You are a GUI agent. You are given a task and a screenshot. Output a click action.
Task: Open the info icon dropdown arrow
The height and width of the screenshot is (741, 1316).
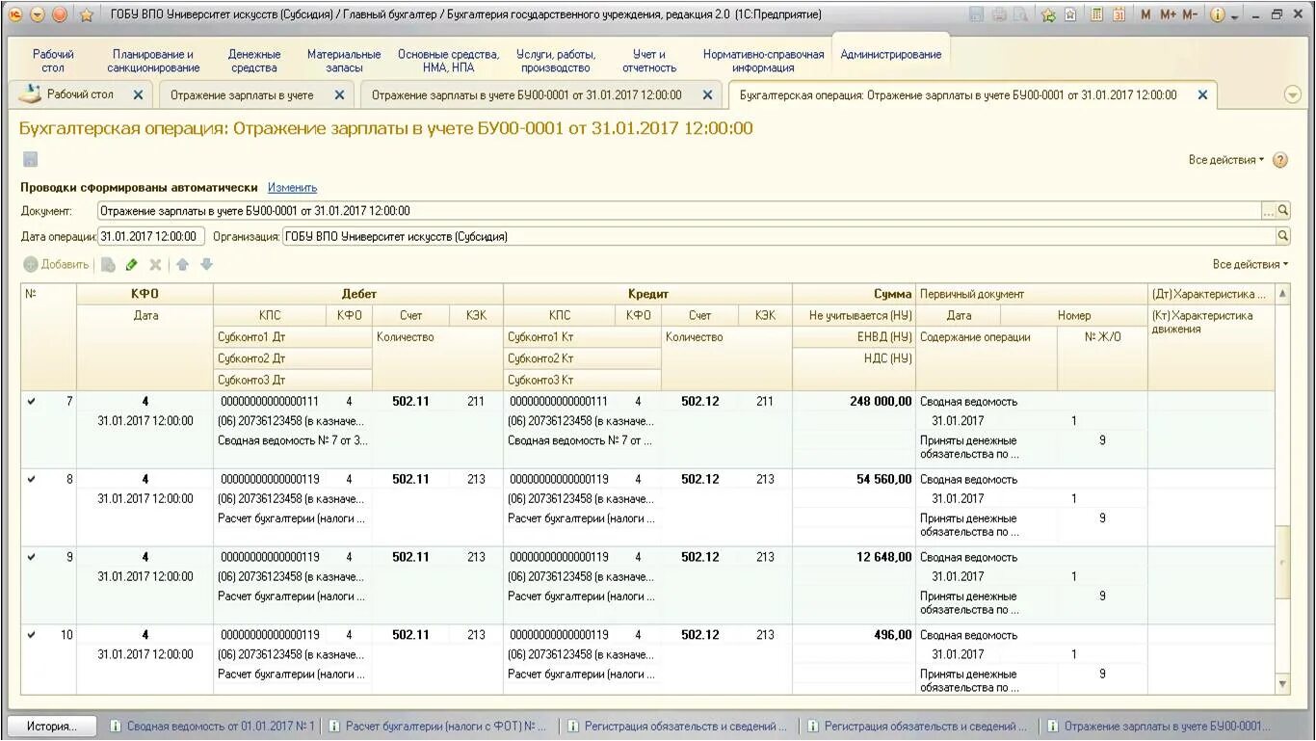1236,15
